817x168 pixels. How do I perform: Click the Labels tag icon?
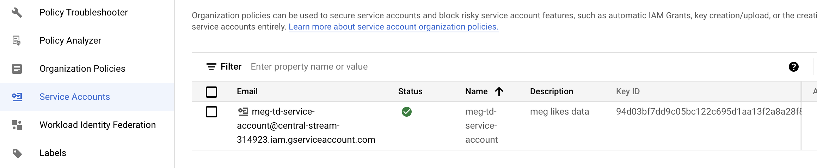point(17,153)
